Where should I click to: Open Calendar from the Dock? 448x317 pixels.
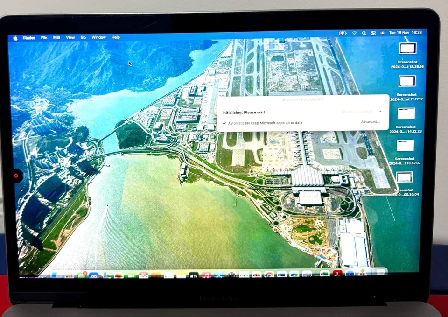143,275
